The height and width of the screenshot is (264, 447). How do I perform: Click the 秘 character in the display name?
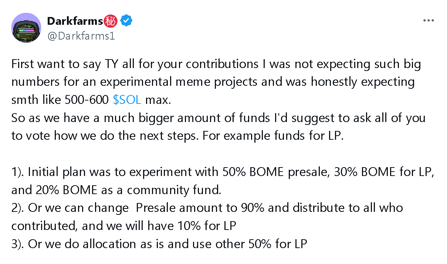click(111, 21)
